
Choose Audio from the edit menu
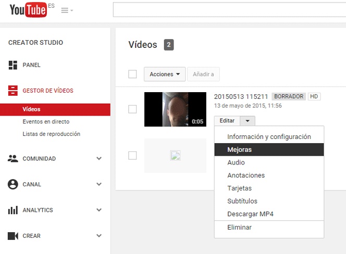269,162
